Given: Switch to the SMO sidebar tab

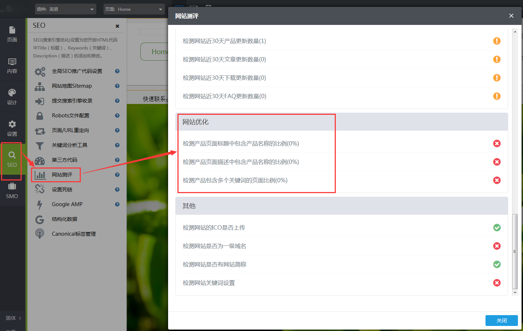Looking at the screenshot, I should (x=12, y=191).
